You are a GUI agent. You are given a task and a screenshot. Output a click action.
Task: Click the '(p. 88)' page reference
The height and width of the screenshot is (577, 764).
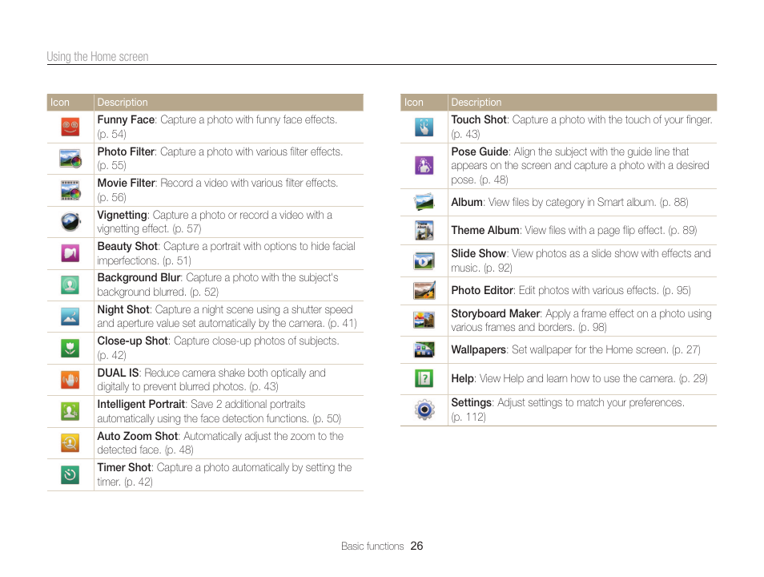(674, 202)
